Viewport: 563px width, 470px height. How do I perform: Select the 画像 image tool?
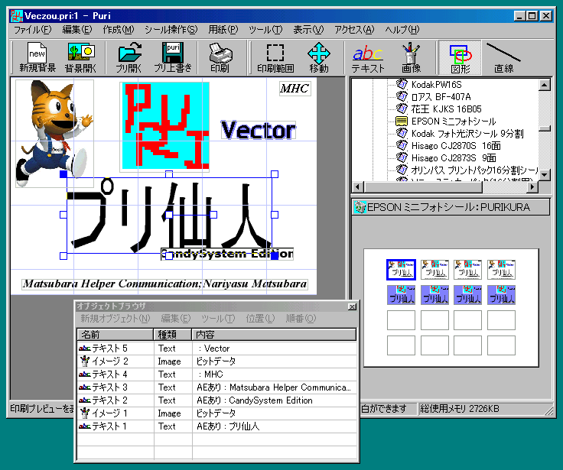411,58
